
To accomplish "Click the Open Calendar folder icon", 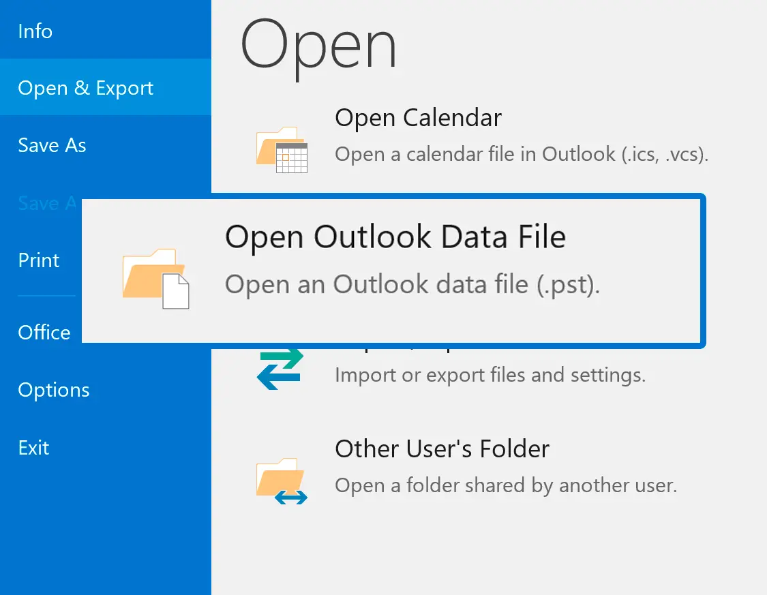I will coord(282,150).
